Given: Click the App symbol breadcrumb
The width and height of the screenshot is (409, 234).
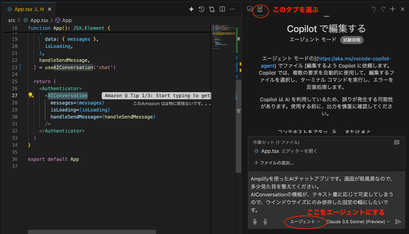Looking at the screenshot, I should 64,20.
